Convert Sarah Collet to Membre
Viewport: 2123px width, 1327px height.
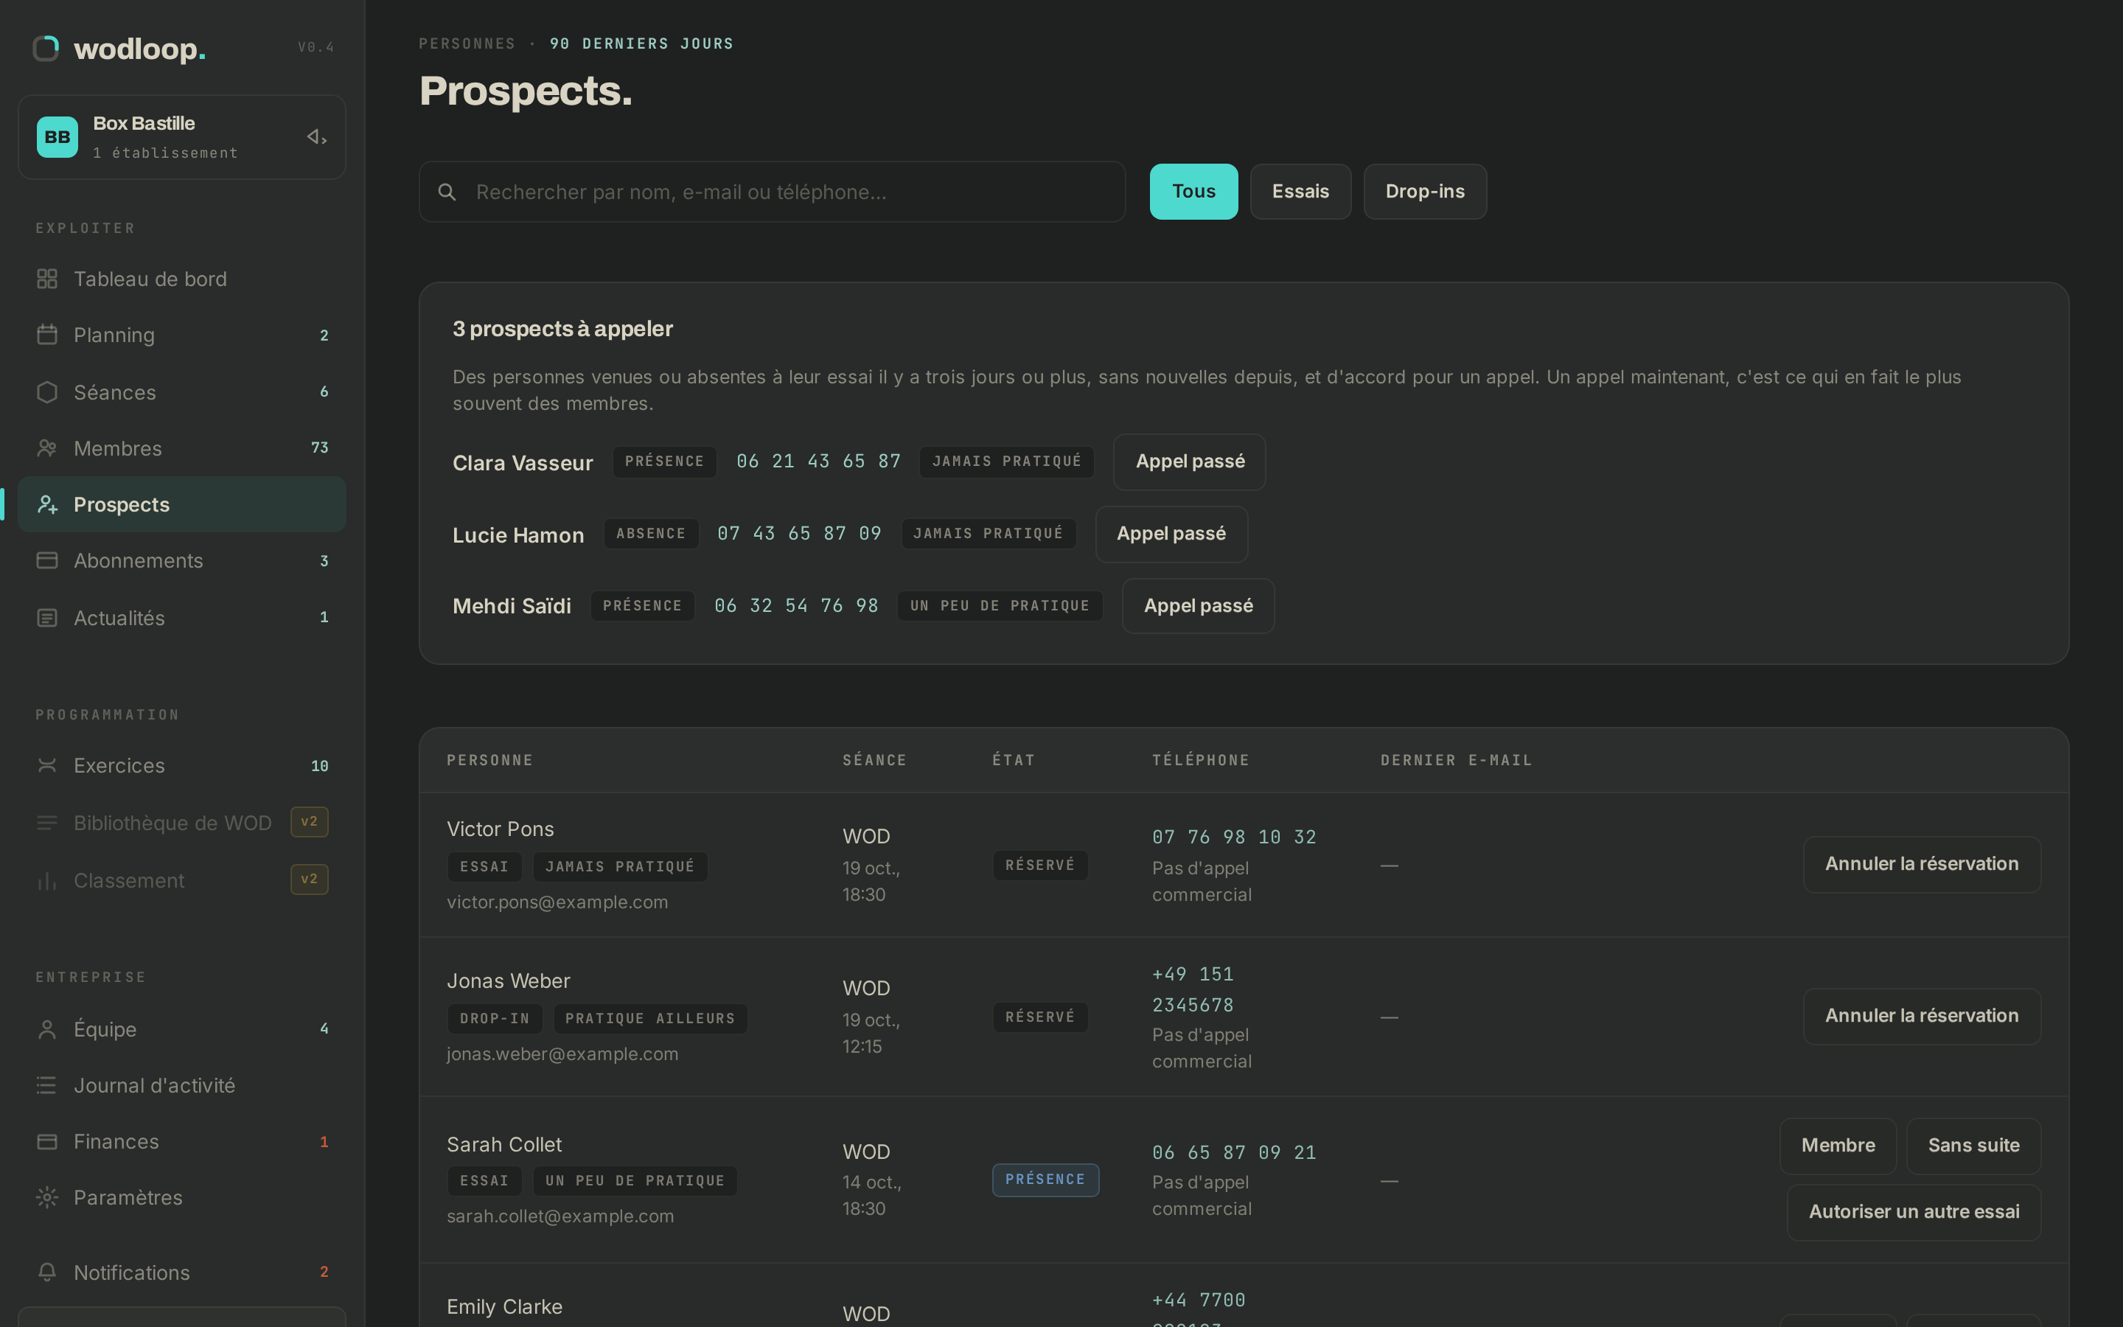coord(1838,1146)
